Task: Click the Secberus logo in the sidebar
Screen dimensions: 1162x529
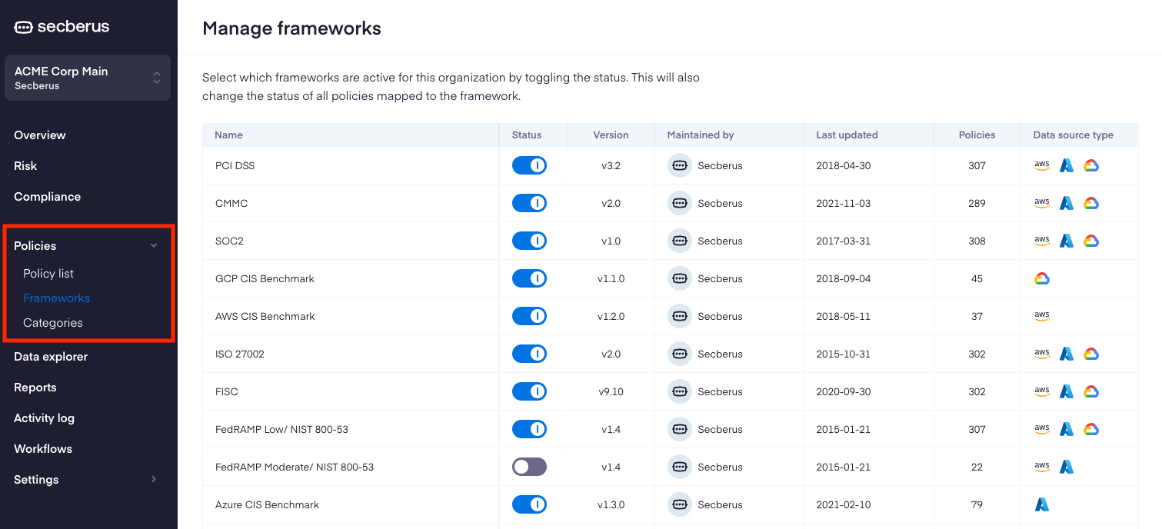Action: pyautogui.click(x=62, y=27)
